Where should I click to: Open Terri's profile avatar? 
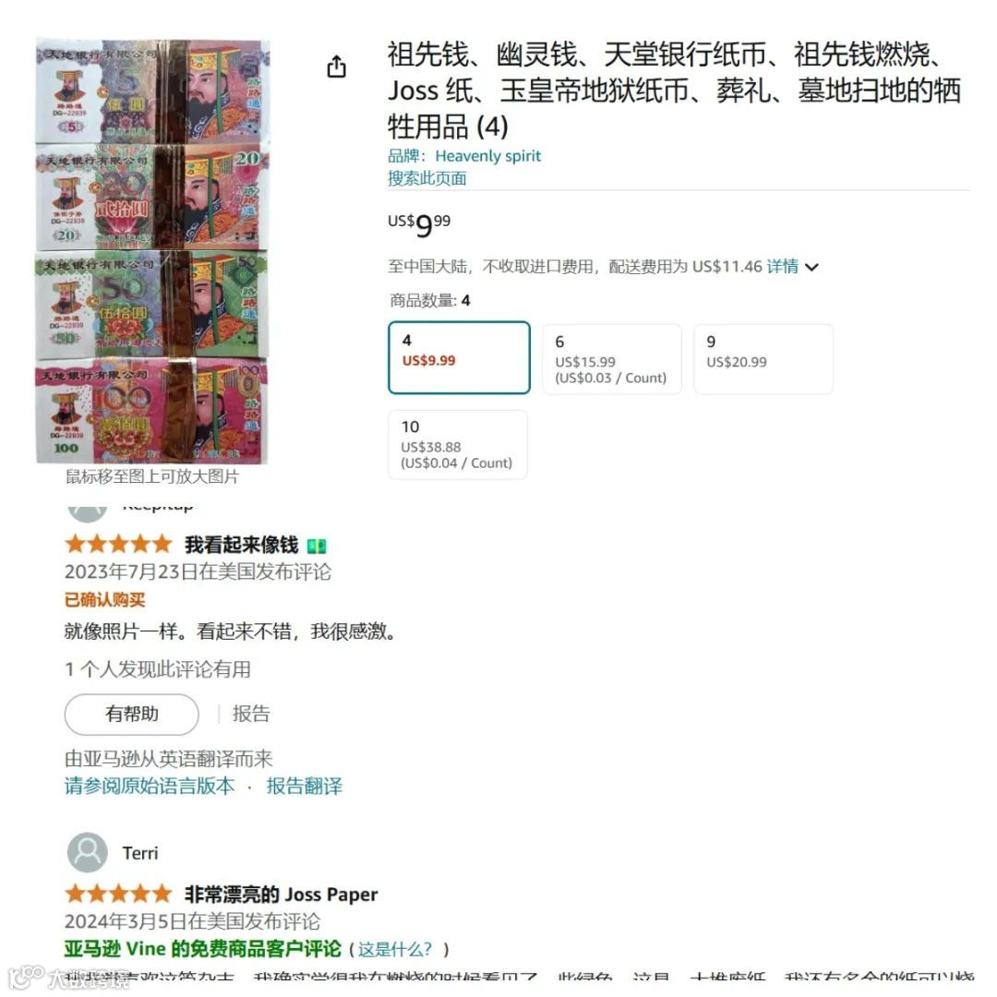pyautogui.click(x=87, y=852)
